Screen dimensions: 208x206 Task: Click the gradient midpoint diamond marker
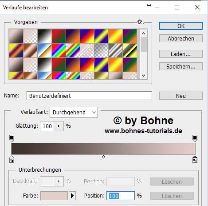[103, 157]
